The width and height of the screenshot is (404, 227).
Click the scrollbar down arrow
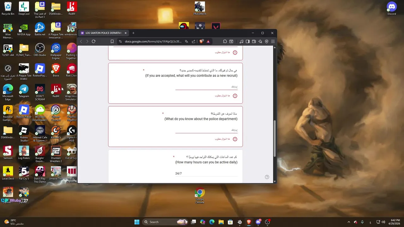tap(275, 181)
